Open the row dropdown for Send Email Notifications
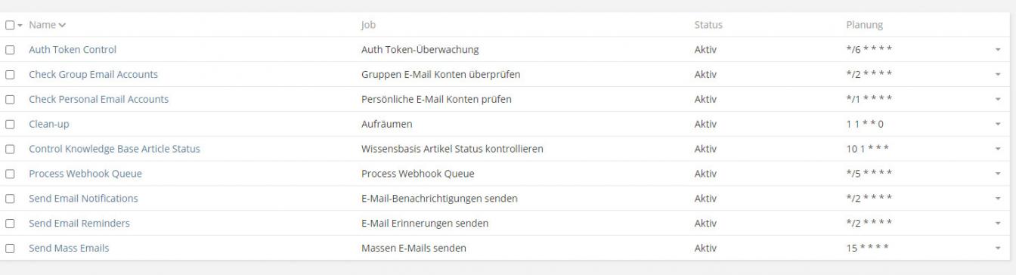The height and width of the screenshot is (275, 1016). click(998, 199)
